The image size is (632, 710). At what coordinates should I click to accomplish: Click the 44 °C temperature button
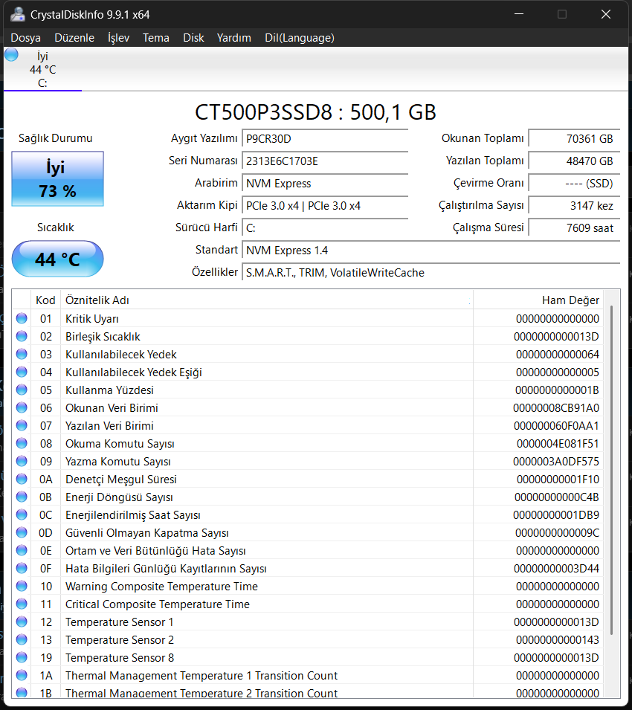[x=57, y=259]
